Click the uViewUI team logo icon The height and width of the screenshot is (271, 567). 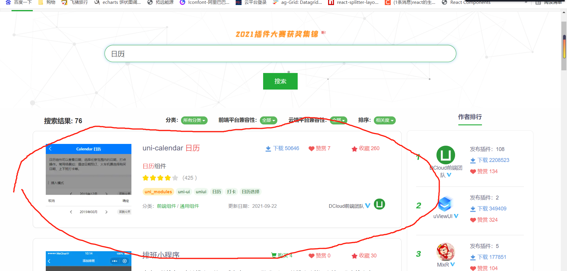pyautogui.click(x=445, y=205)
